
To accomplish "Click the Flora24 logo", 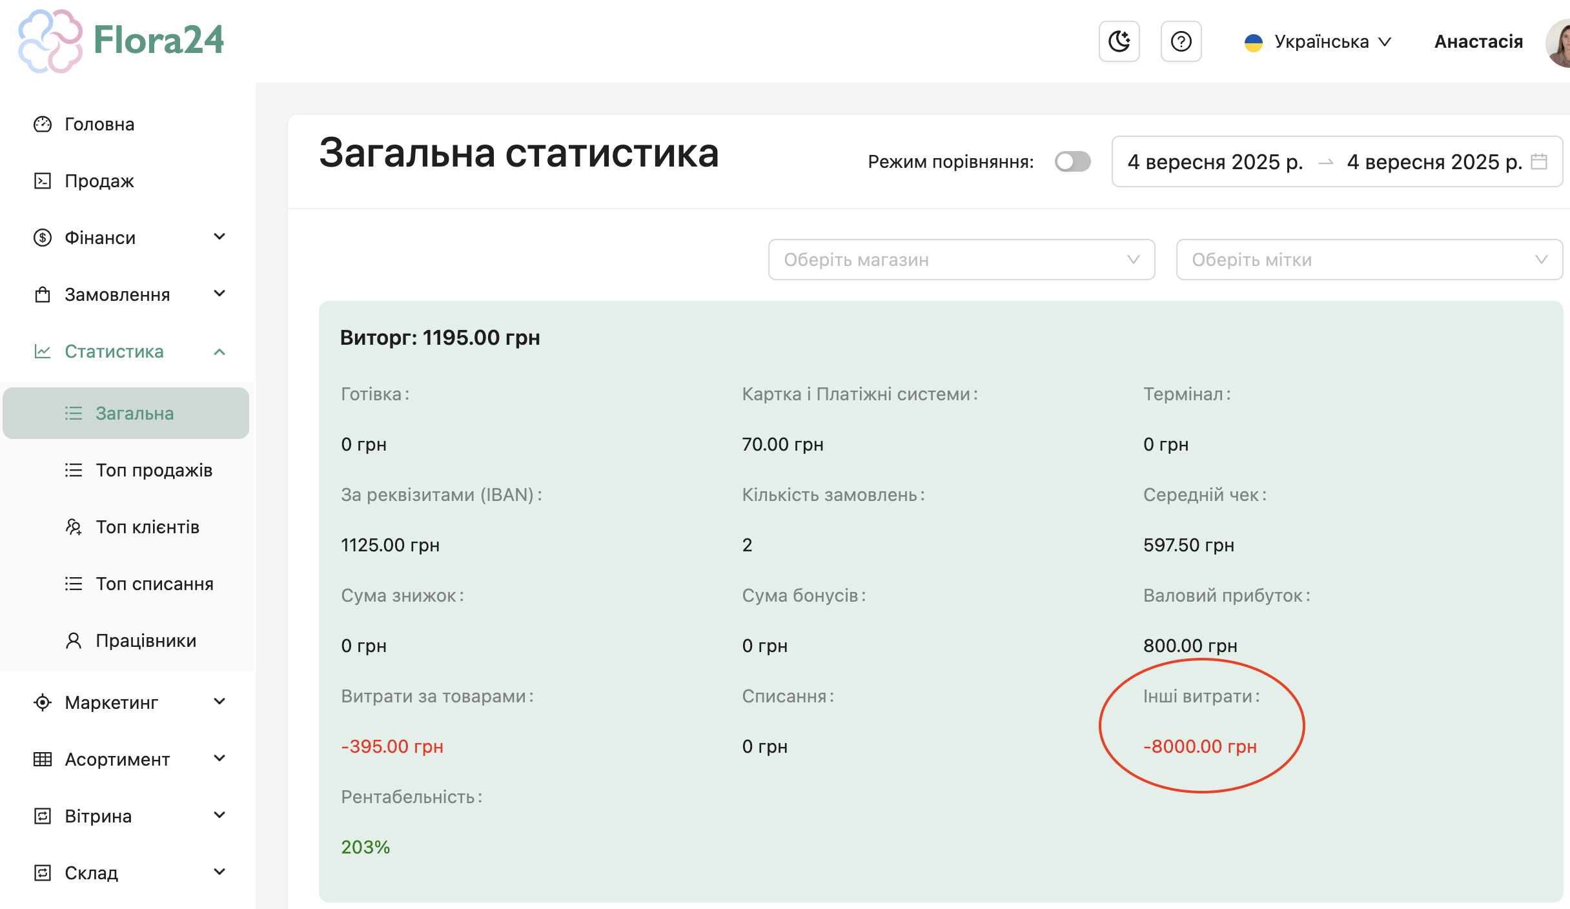I will pyautogui.click(x=121, y=40).
